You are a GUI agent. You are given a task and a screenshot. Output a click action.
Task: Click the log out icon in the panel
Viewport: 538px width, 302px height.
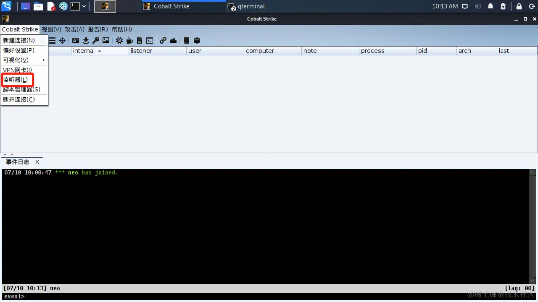pos(531,6)
